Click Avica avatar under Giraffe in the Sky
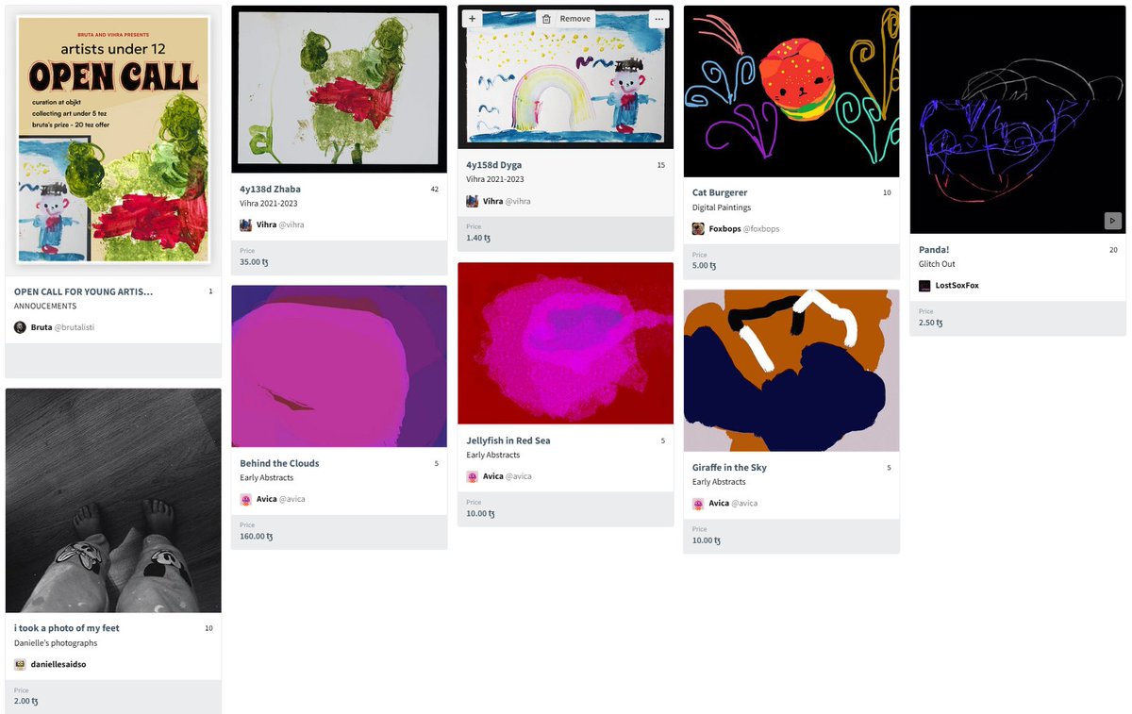Viewport: 1132px width, 714px height. tap(698, 504)
